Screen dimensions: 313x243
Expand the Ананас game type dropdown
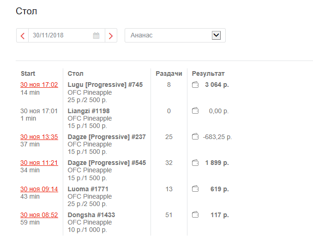(216, 35)
